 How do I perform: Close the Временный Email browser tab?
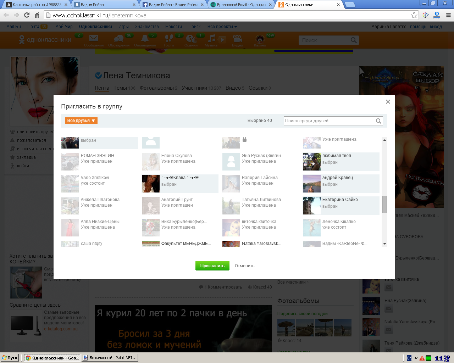tap(270, 5)
